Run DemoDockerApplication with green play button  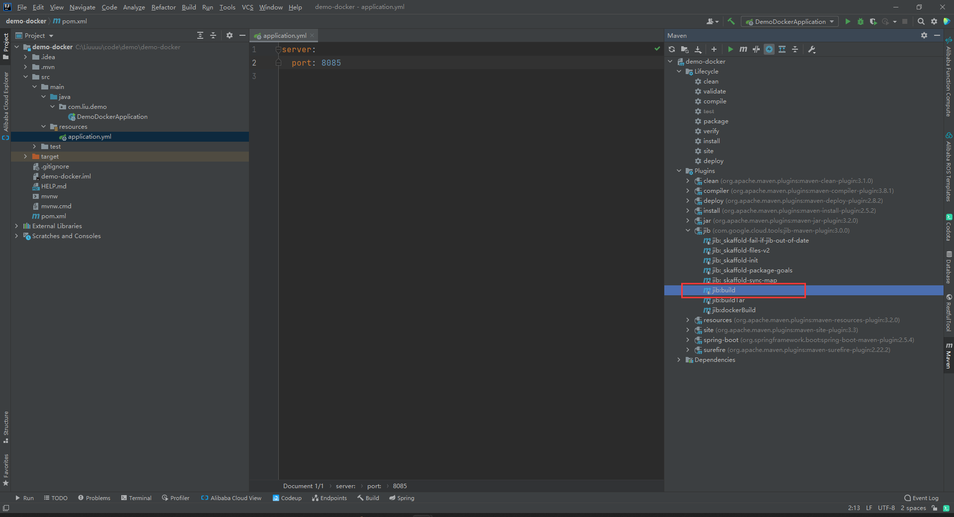tap(848, 21)
